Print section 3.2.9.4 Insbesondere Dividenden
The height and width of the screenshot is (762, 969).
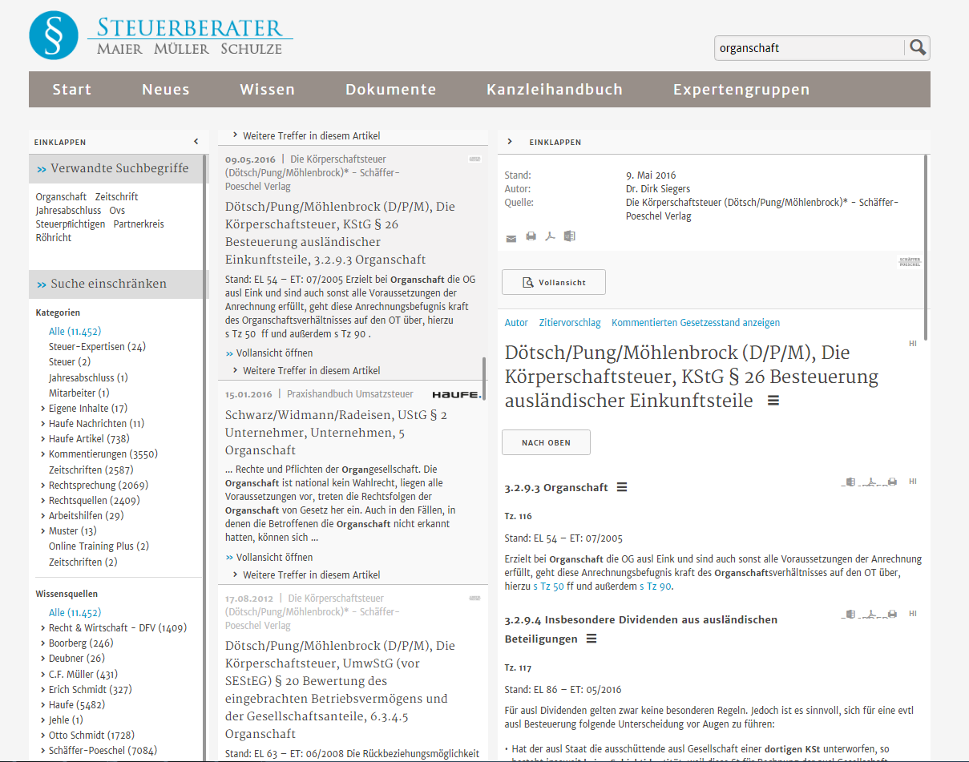[x=892, y=615]
